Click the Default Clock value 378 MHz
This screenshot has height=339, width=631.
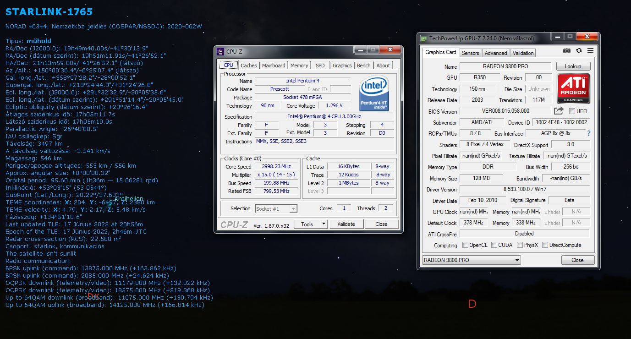click(473, 223)
